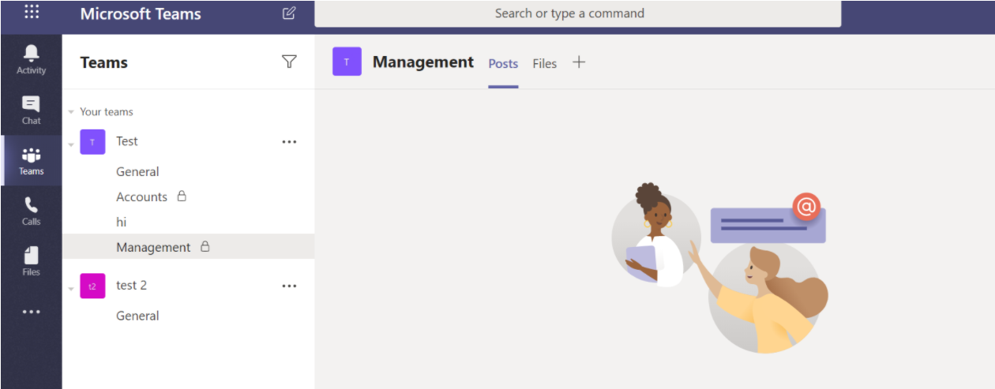995x389 pixels.
Task: Click the Management channel header avatar
Action: pos(347,62)
